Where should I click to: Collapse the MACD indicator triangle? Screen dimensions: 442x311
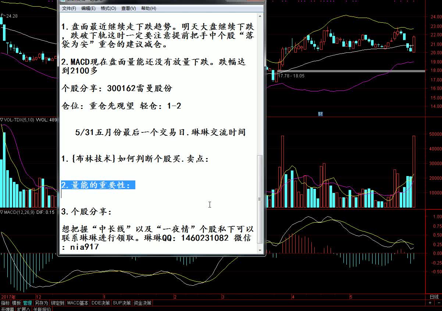1,212
